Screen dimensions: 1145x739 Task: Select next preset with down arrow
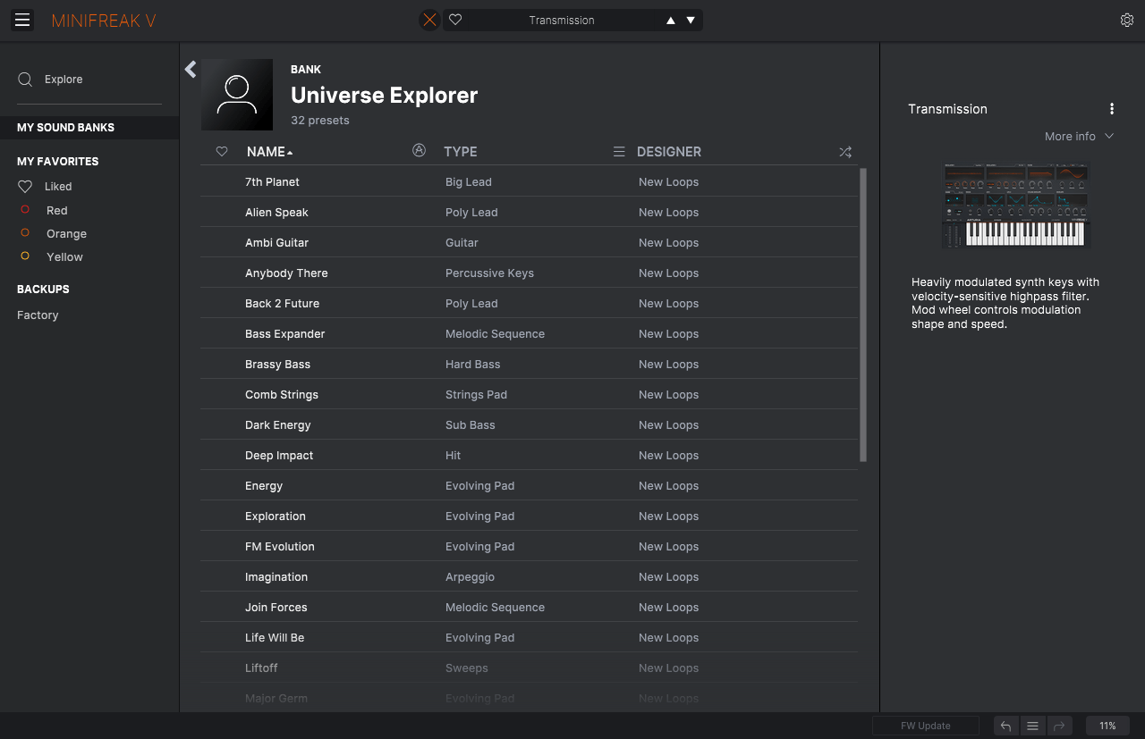coord(691,21)
